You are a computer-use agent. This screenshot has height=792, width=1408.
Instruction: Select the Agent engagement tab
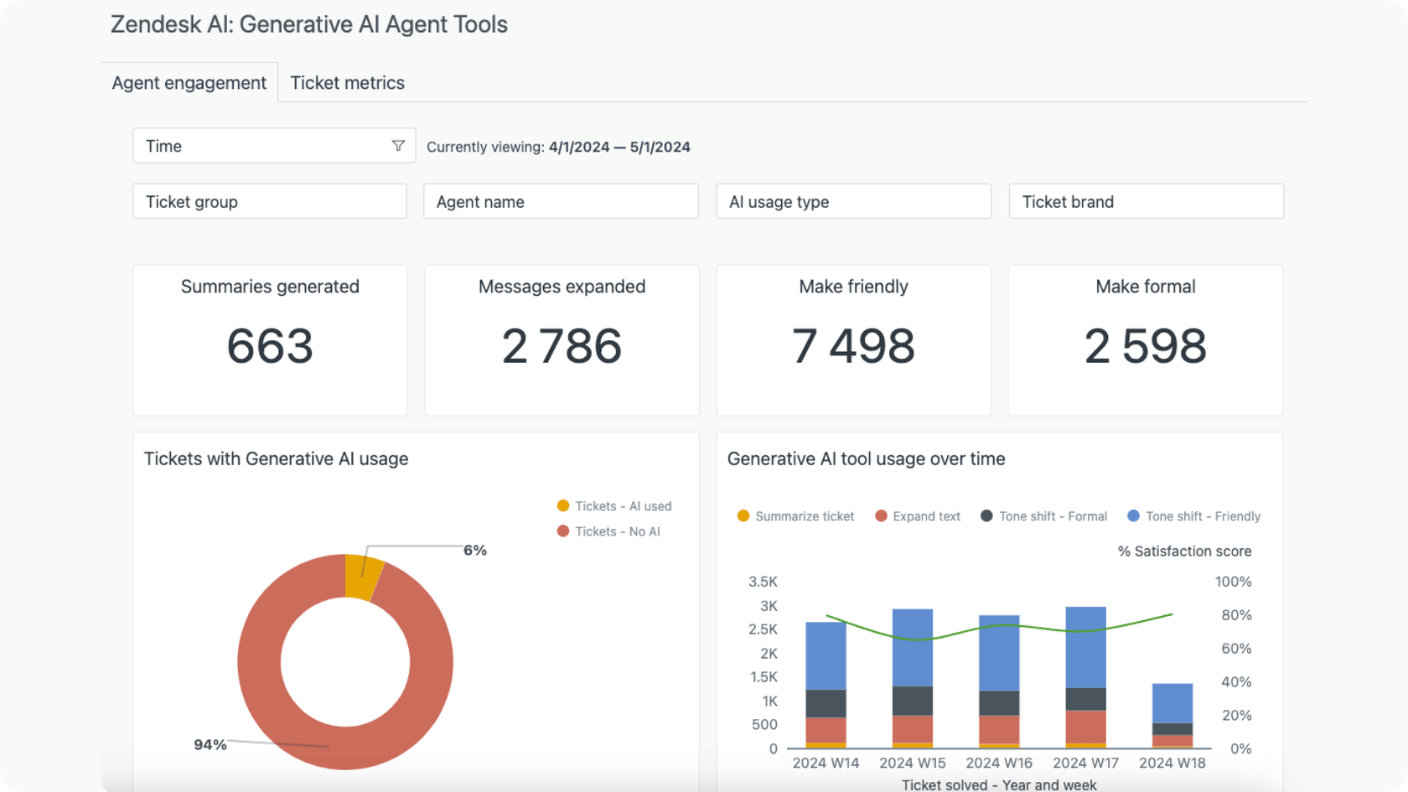pos(189,82)
